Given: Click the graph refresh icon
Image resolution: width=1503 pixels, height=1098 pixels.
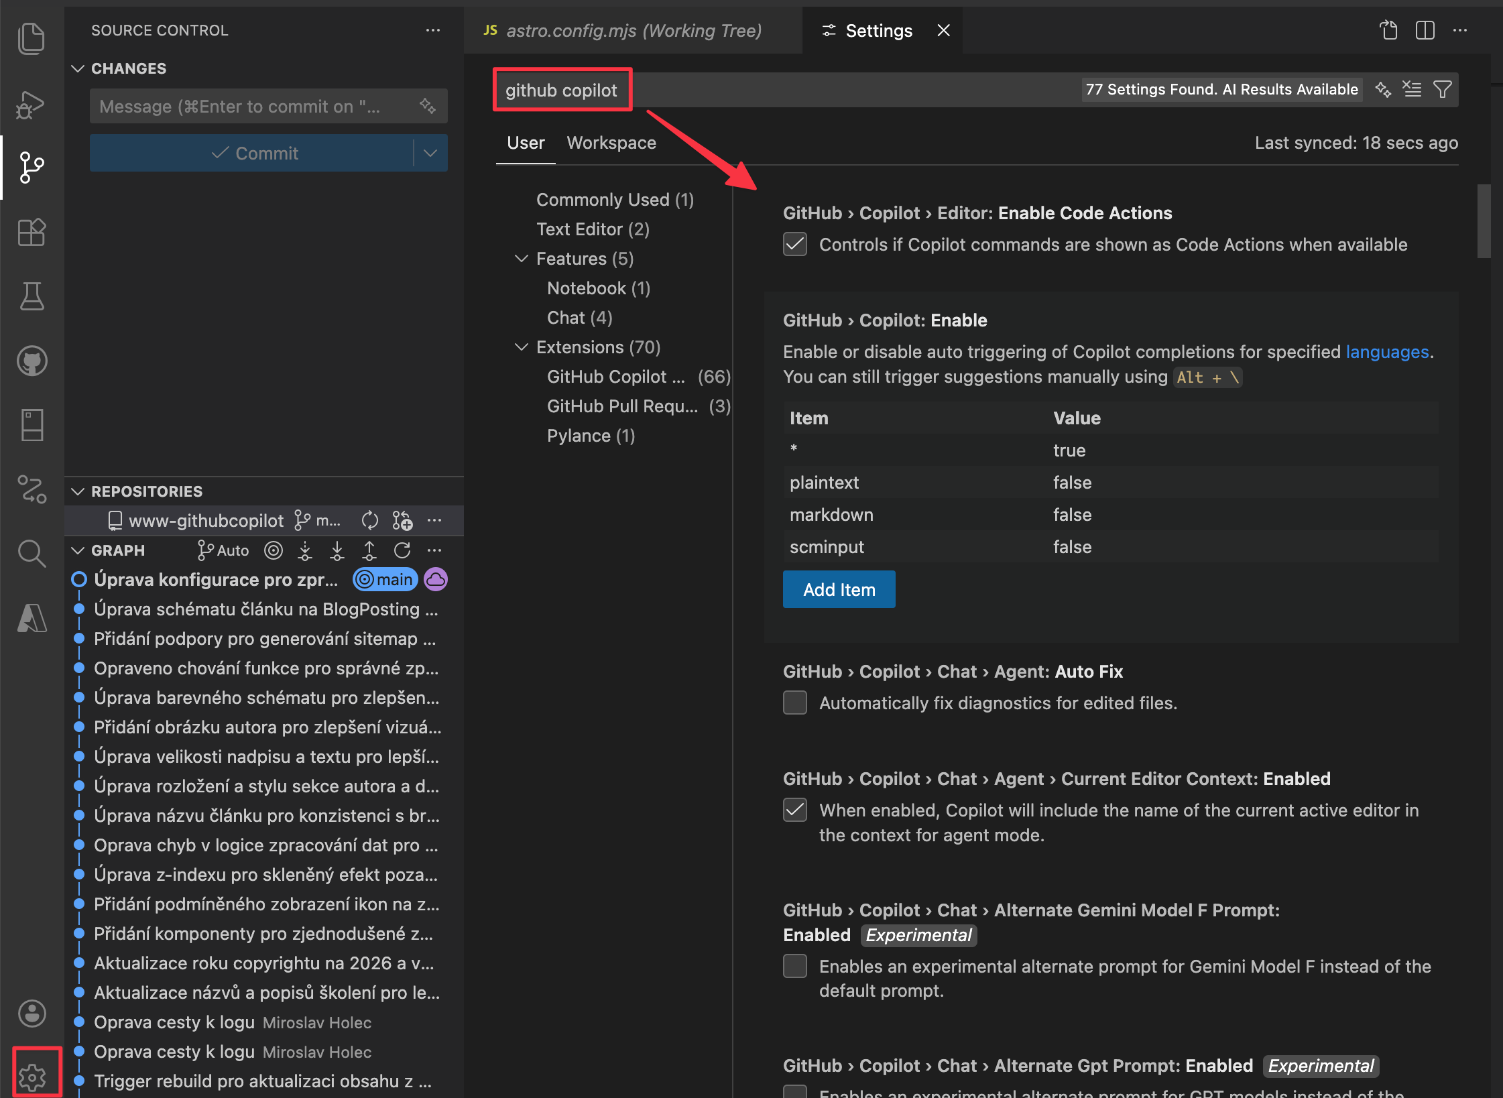Looking at the screenshot, I should [x=402, y=550].
